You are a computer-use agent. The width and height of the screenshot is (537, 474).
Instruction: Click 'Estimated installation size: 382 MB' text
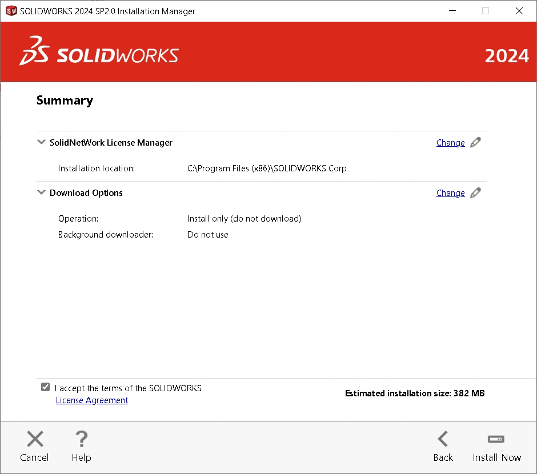(415, 393)
